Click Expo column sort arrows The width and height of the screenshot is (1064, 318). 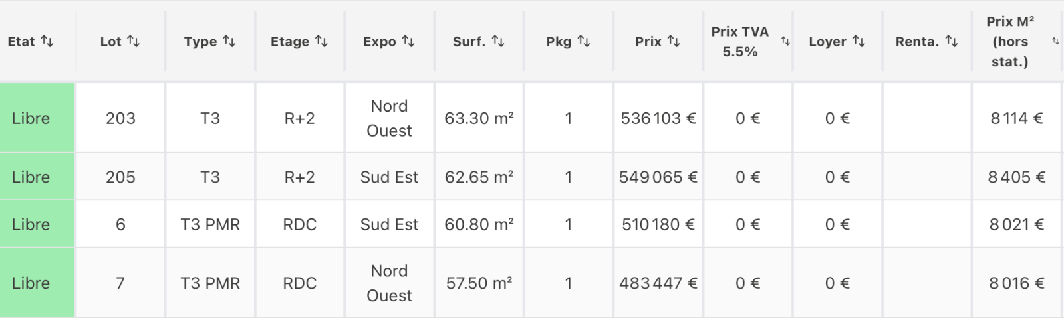(x=408, y=41)
